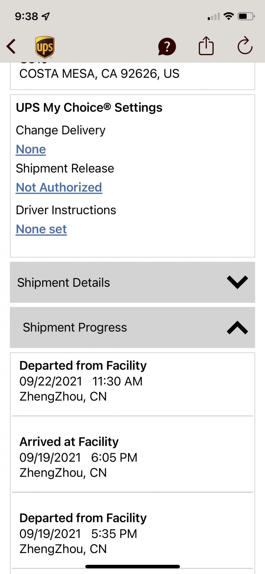Tap the Costa Mesa address line
Image resolution: width=265 pixels, height=574 pixels.
point(99,74)
